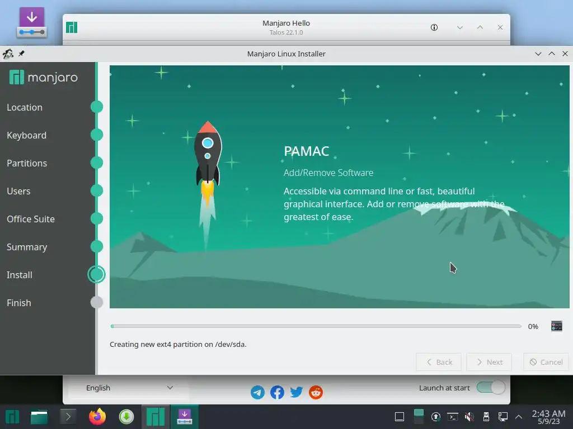Switch to the installer taskbar entry

tap(185, 417)
